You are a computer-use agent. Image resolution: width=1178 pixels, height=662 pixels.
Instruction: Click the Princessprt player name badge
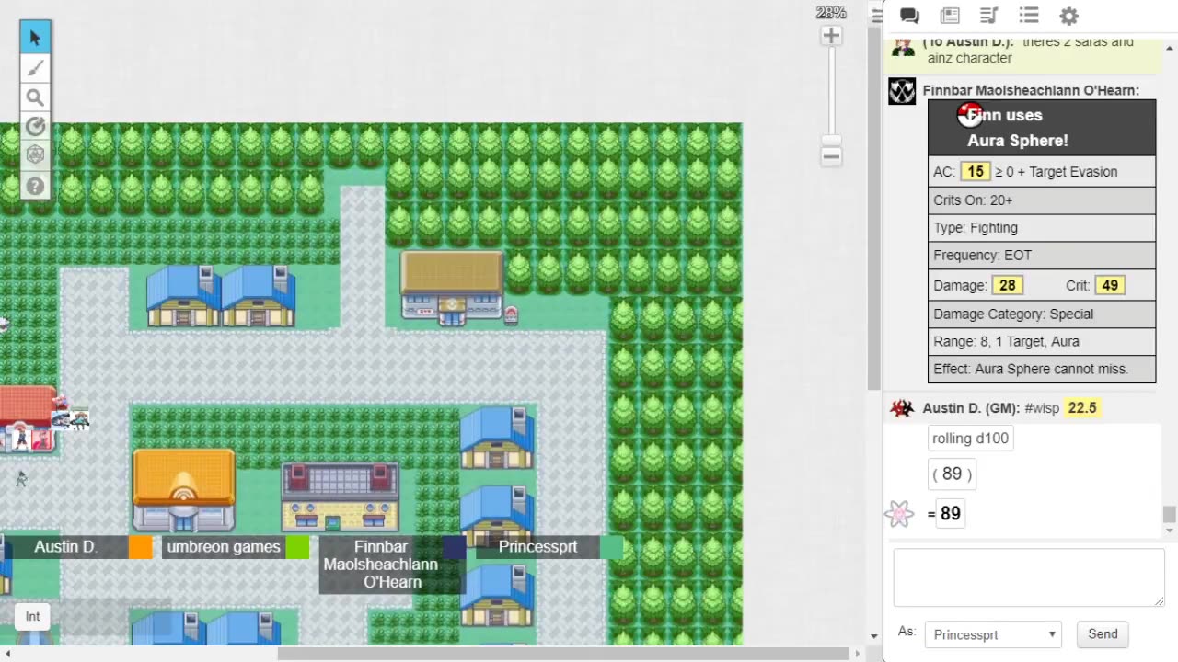(x=537, y=547)
